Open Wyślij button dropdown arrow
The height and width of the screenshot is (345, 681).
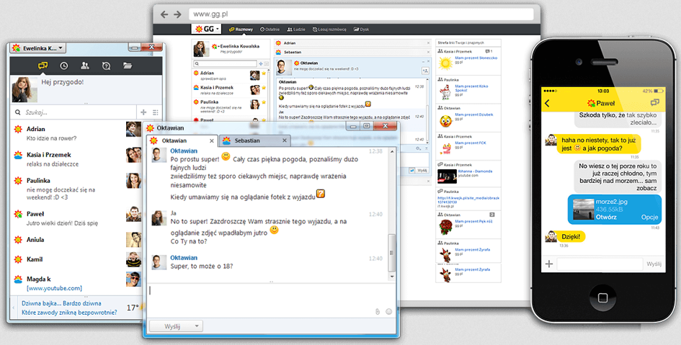coord(197,326)
